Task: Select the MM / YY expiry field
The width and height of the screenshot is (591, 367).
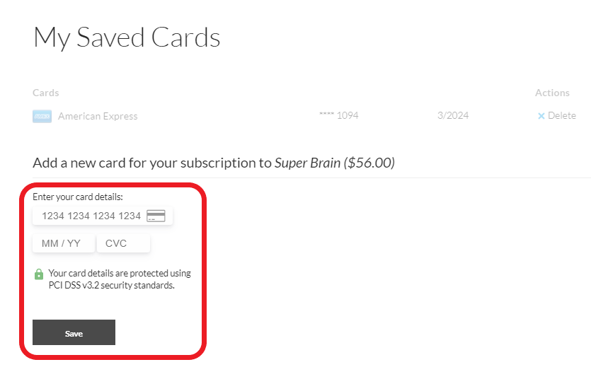Action: point(62,243)
